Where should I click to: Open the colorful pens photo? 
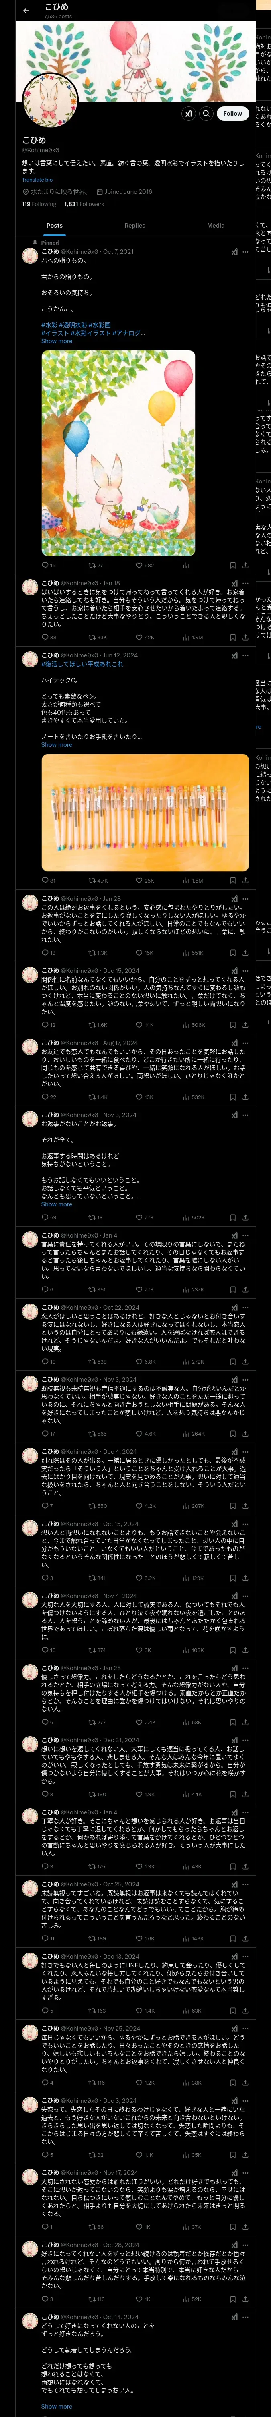click(145, 812)
